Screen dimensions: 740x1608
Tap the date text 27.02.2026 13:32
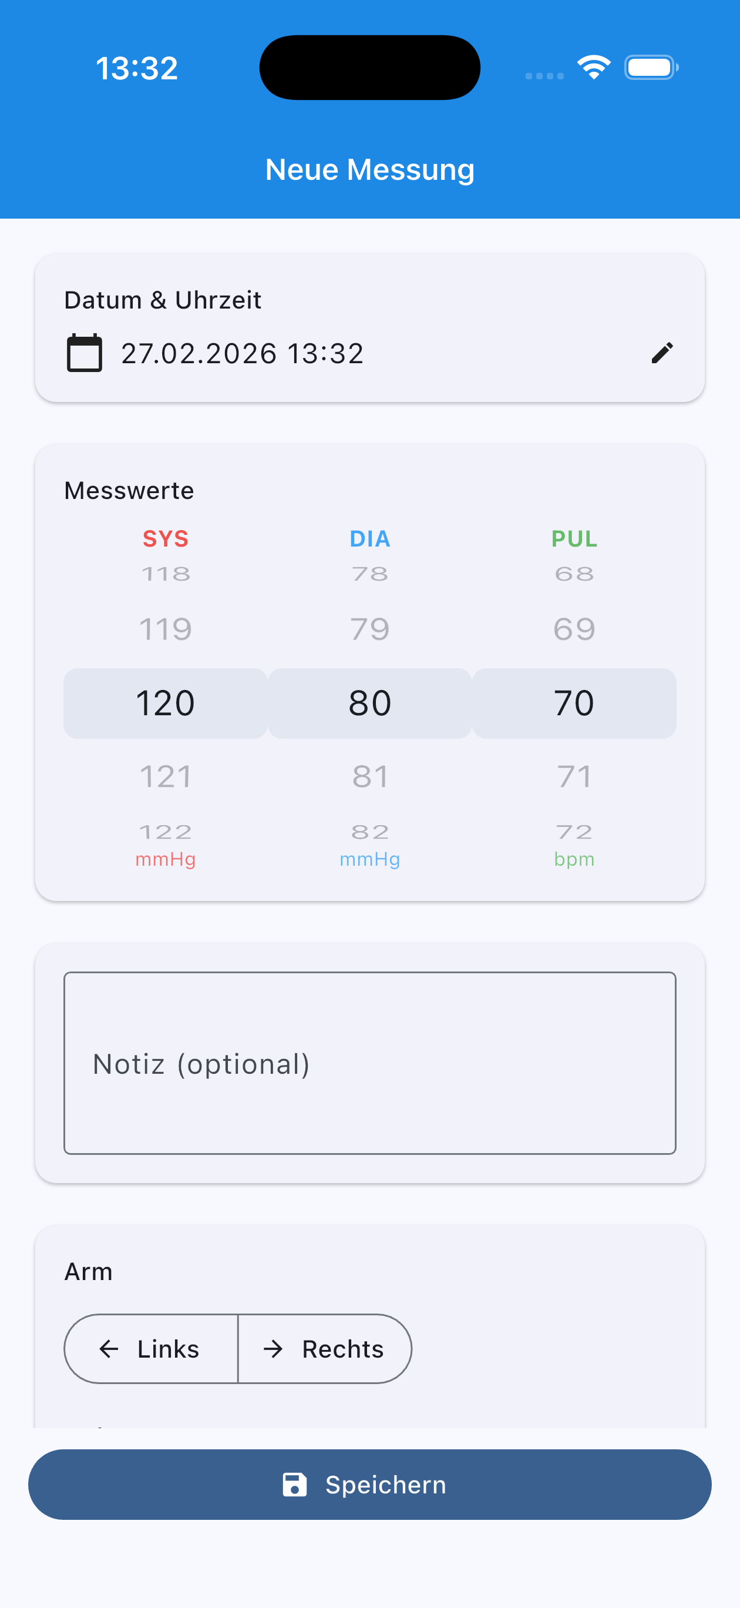[242, 353]
